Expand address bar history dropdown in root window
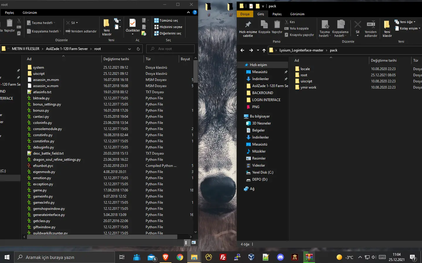The image size is (422, 263). (x=130, y=49)
